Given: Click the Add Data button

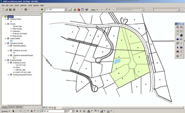Looking at the screenshot, I should pyautogui.click(x=42, y=10).
